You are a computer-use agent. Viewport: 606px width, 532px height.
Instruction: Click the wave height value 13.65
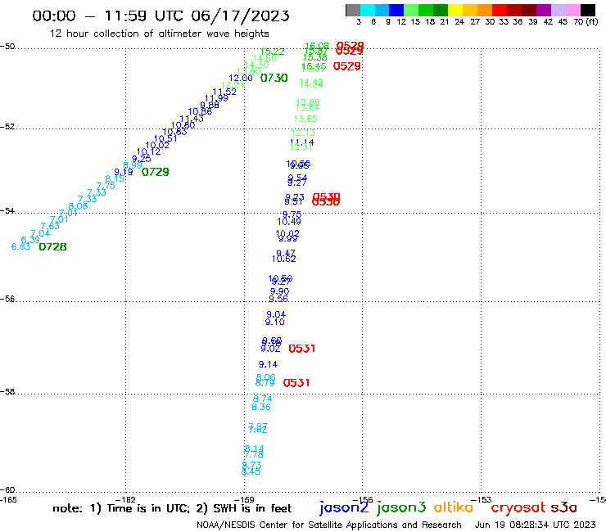pos(305,119)
